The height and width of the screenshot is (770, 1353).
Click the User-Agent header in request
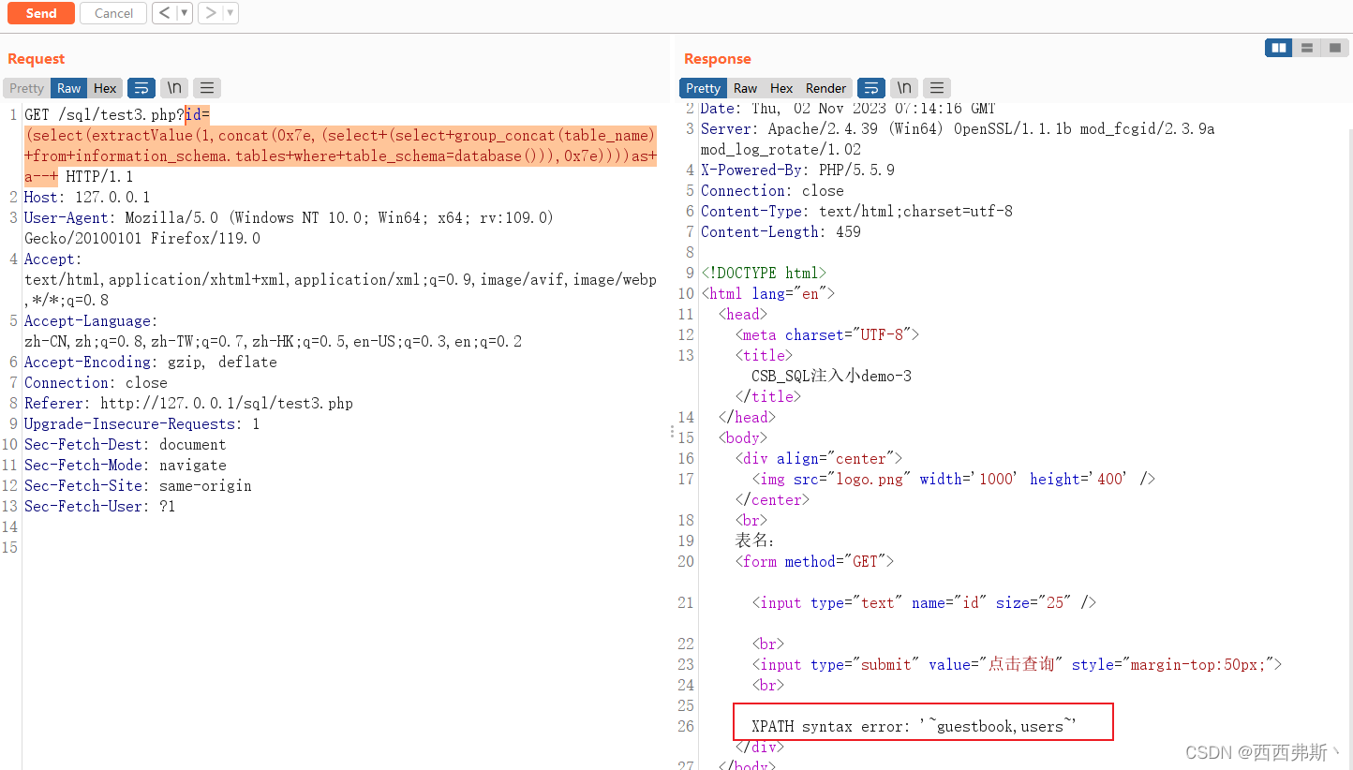click(289, 228)
